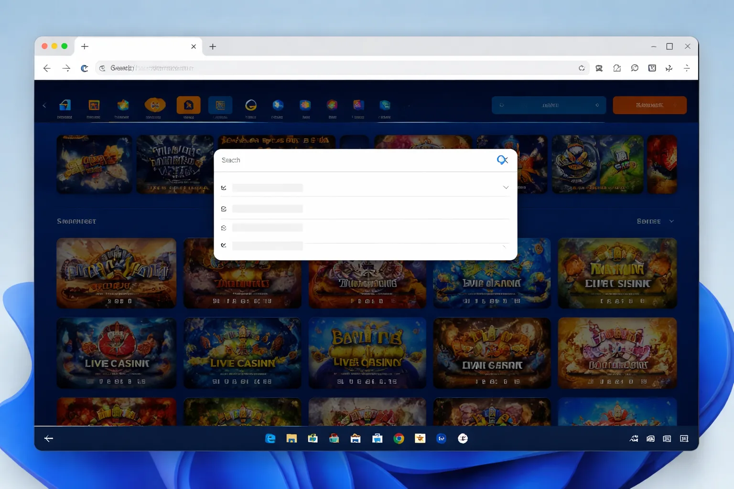This screenshot has width=734, height=489.
Task: Open the browser menu icon at far right
Action: [x=687, y=68]
